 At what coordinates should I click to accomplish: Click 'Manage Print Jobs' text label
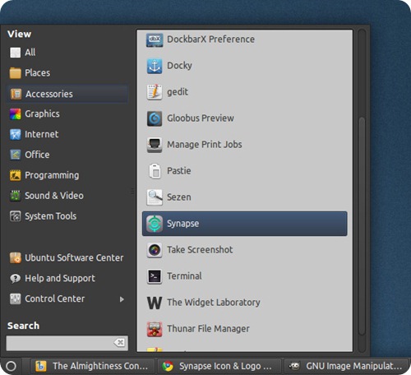[x=205, y=145]
